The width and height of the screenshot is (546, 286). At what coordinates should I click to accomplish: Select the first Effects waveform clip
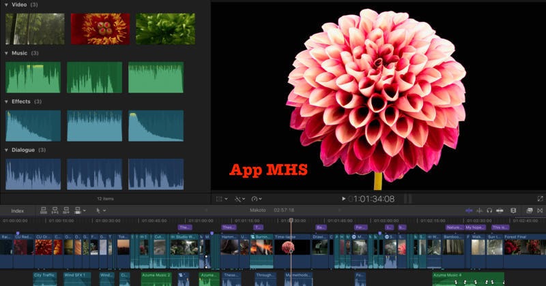point(33,126)
